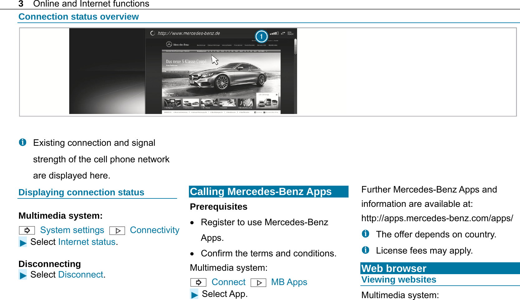This screenshot has width=520, height=300.
Task: Open the Neufahrzeuge navigation menu
Action: pos(201,45)
